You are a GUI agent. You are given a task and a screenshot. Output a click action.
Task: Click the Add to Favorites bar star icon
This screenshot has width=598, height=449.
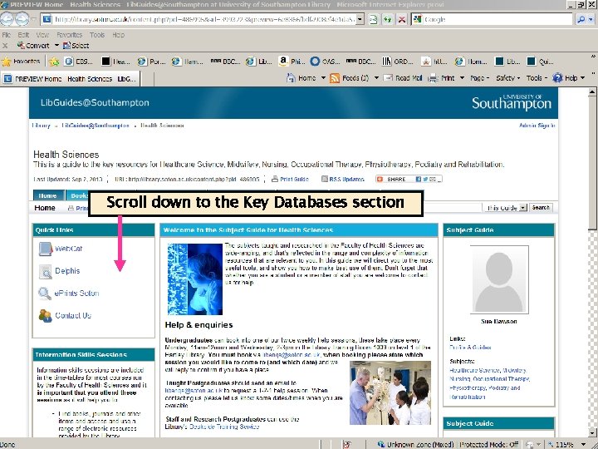pos(54,62)
